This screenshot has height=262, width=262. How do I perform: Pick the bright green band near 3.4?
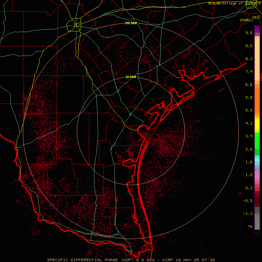pyautogui.click(x=257, y=141)
